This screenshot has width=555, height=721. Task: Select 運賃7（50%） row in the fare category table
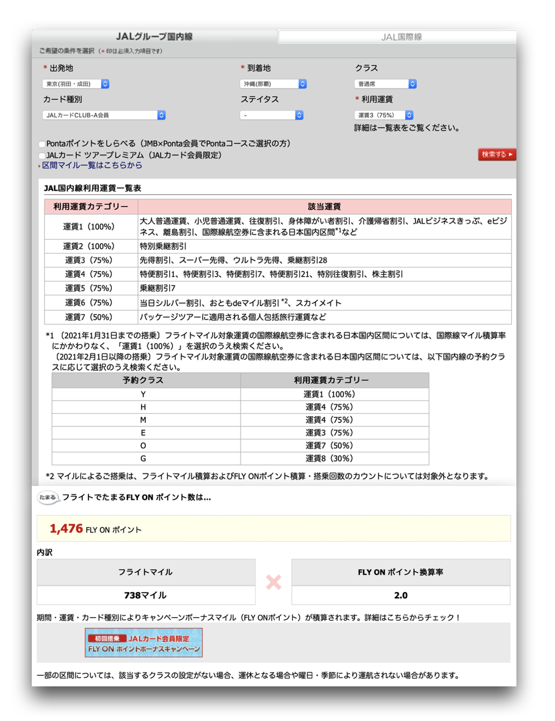pyautogui.click(x=278, y=317)
